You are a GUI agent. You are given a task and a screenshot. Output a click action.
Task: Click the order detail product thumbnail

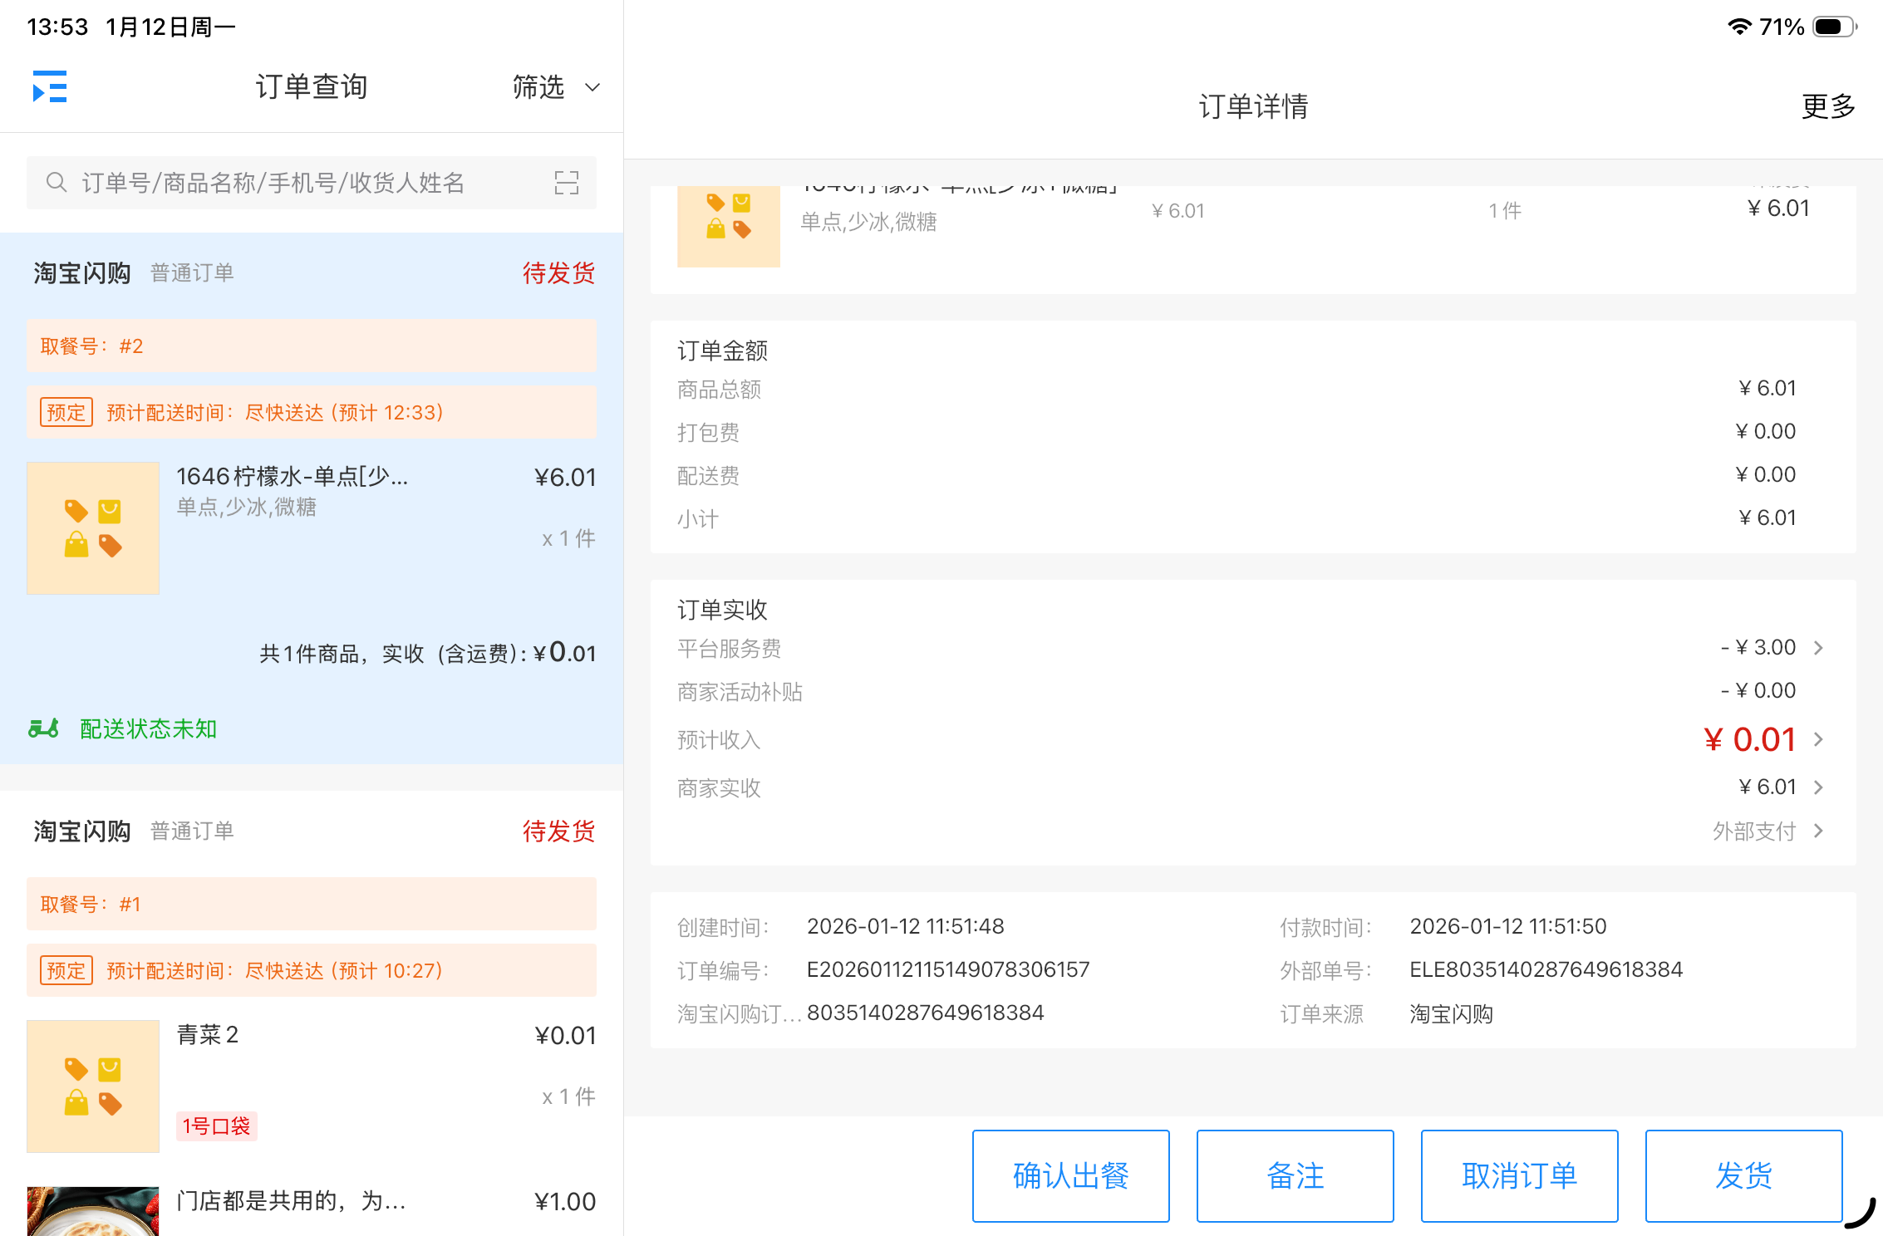pos(728,226)
